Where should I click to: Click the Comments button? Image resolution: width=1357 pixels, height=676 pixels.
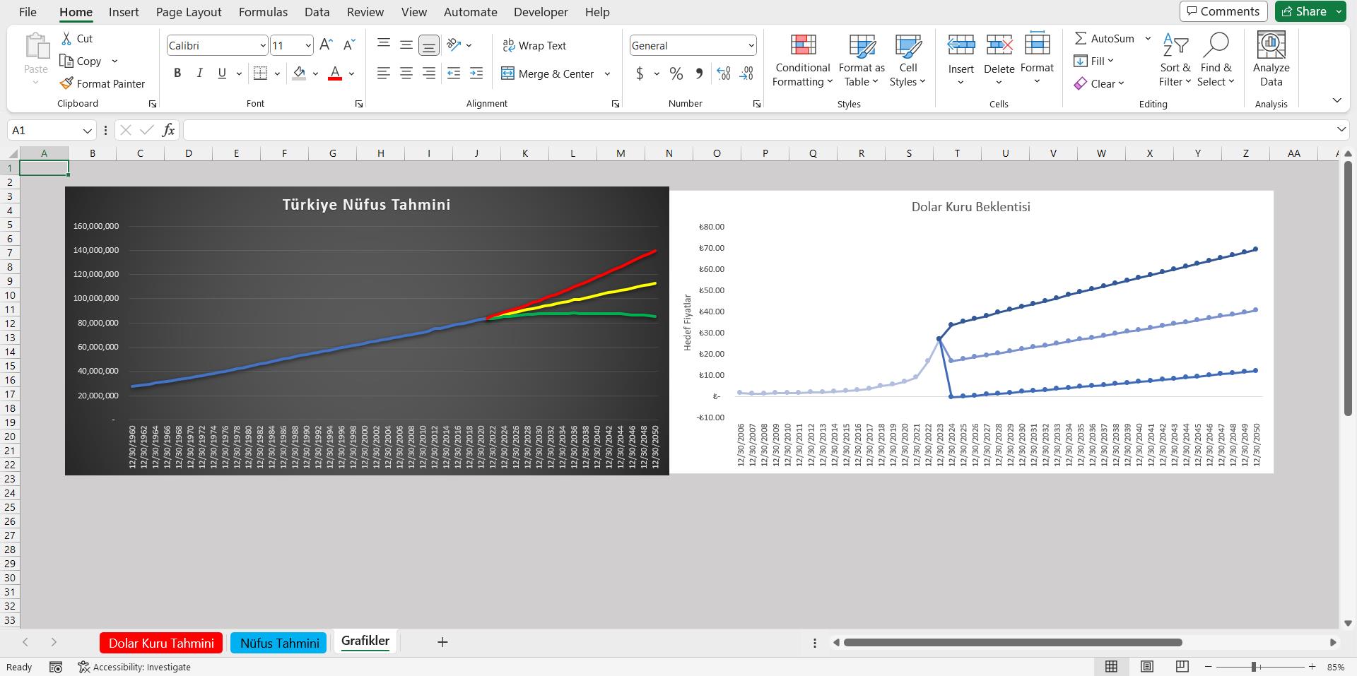(x=1223, y=11)
